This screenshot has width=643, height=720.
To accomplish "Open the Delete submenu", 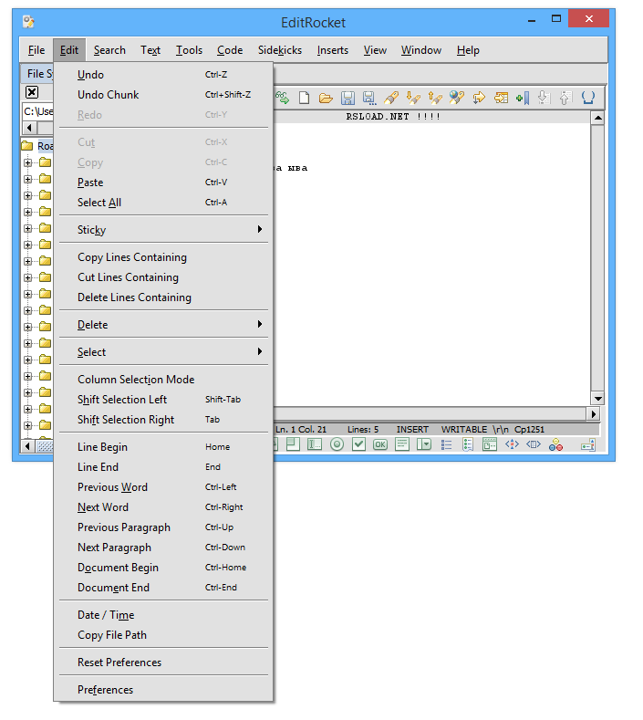I will pos(163,324).
